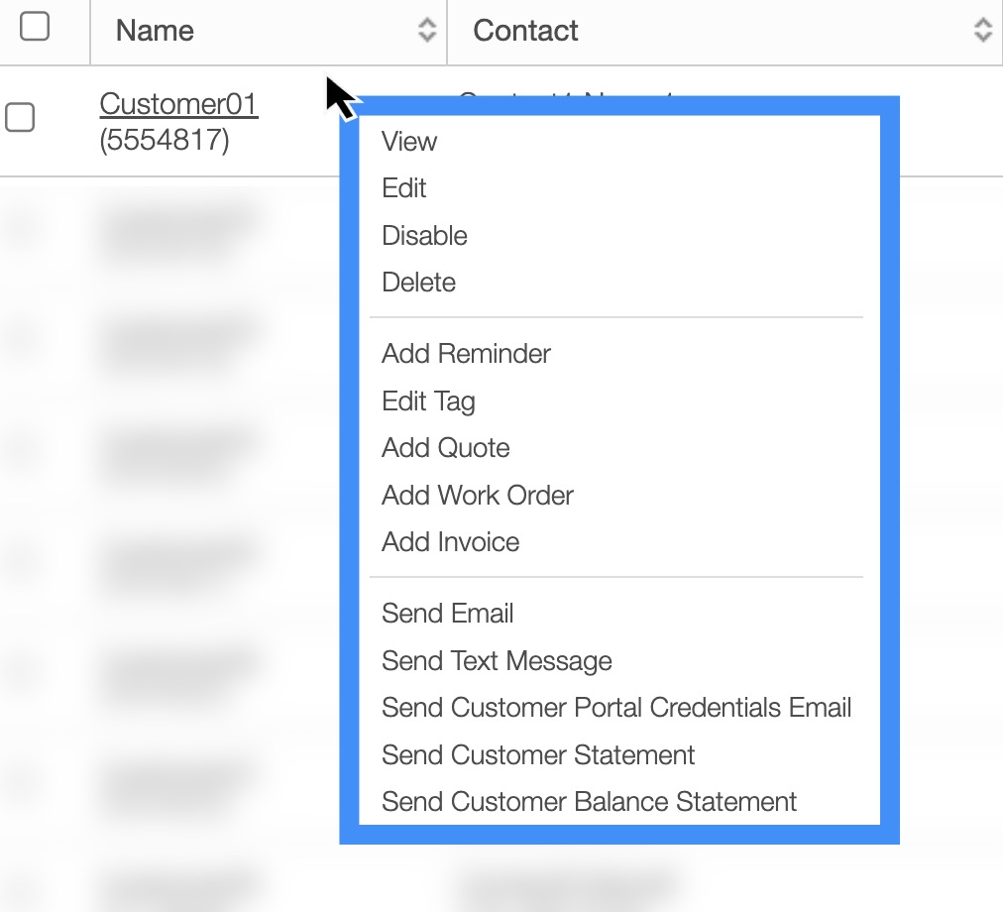The width and height of the screenshot is (1003, 912).
Task: Click Disable in the context menu
Action: click(x=424, y=236)
